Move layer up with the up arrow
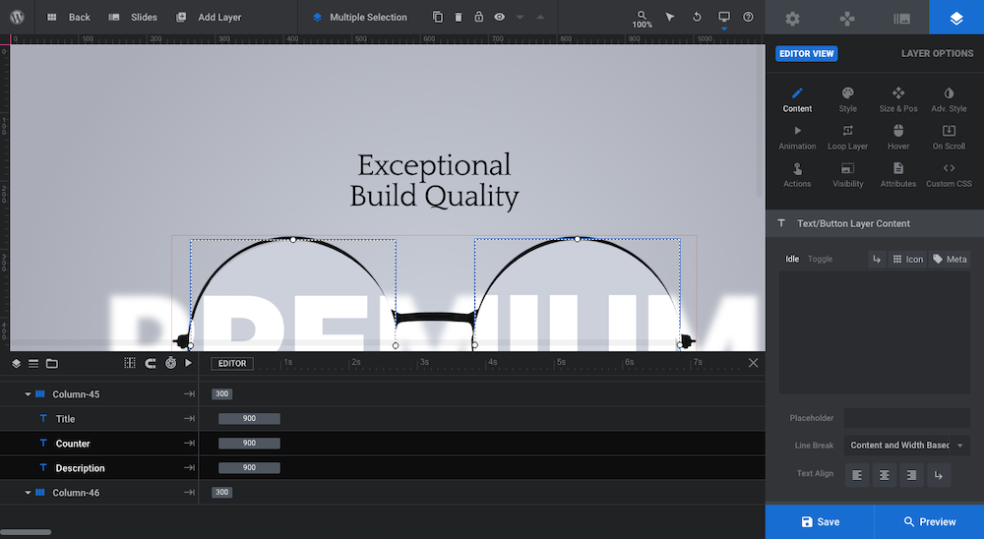 point(540,17)
